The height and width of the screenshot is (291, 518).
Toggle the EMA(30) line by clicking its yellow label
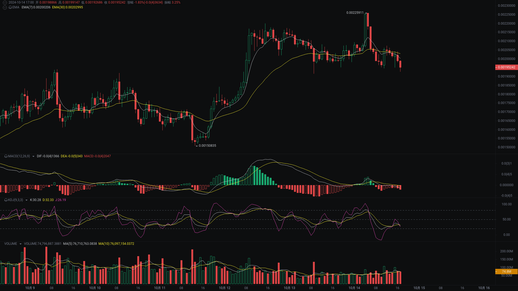point(67,8)
